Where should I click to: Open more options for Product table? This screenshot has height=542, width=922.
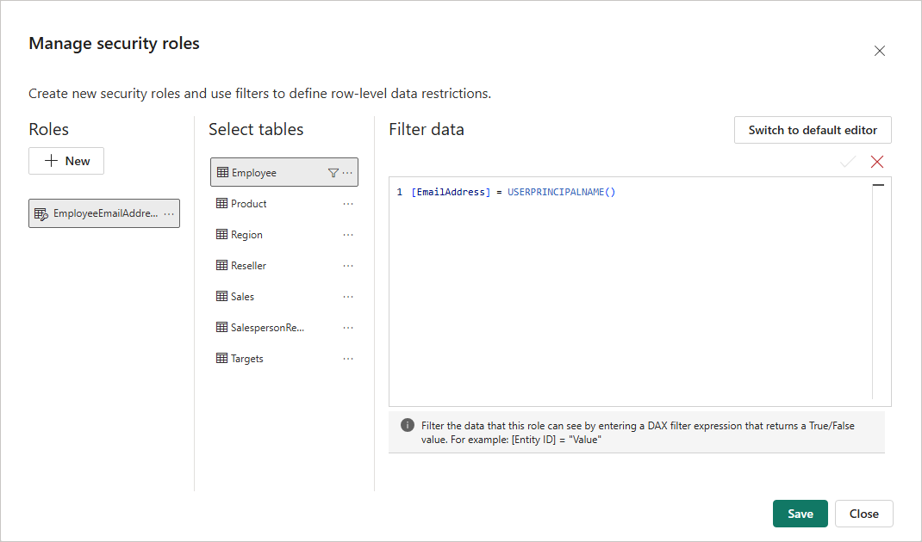(348, 204)
